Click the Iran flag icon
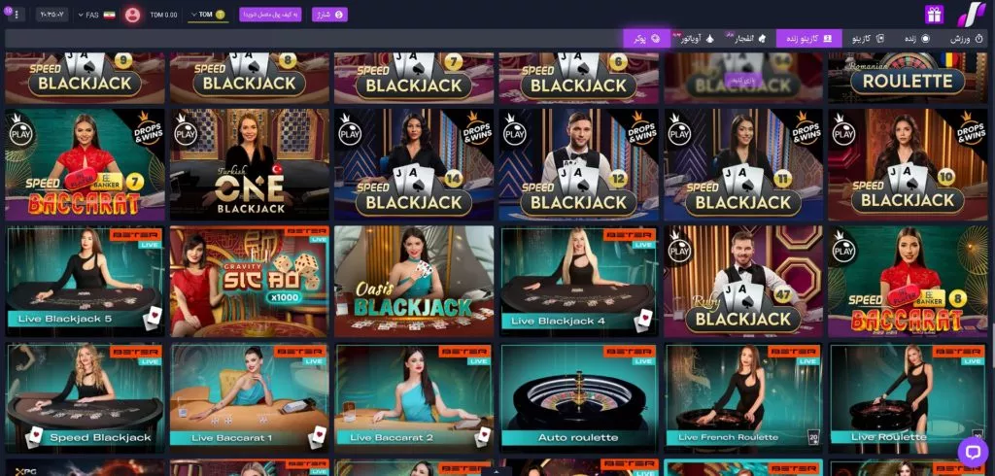 [110, 15]
